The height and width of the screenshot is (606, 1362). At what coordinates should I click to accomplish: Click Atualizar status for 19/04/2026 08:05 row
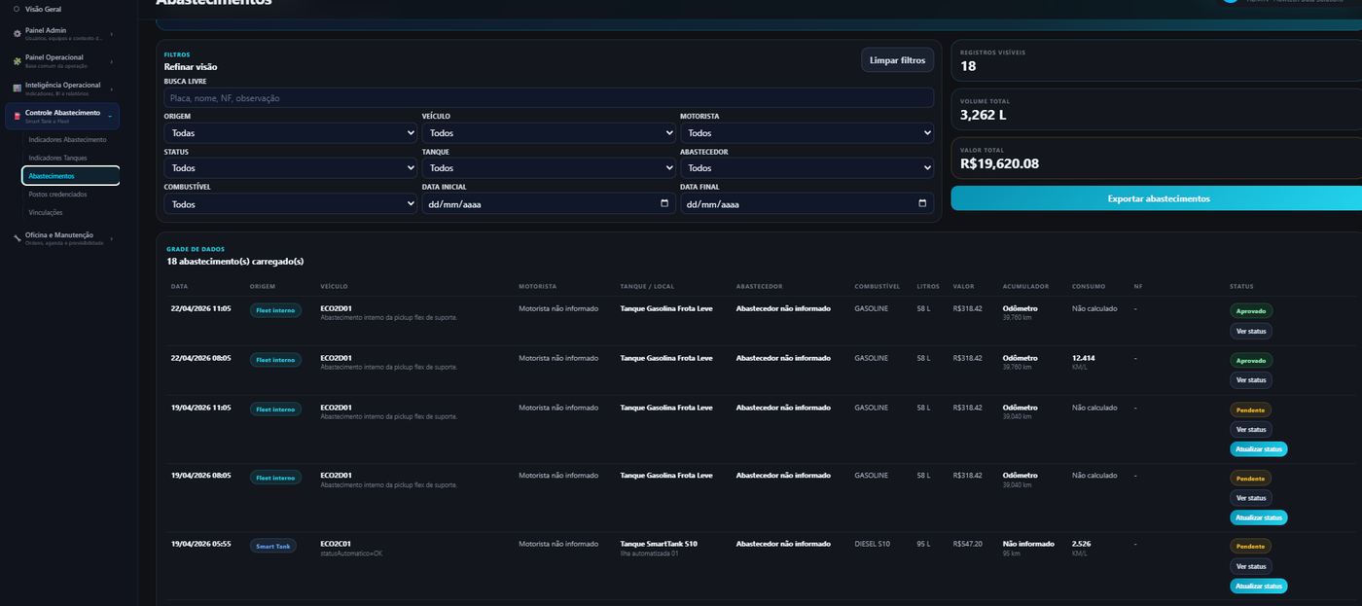1258,517
